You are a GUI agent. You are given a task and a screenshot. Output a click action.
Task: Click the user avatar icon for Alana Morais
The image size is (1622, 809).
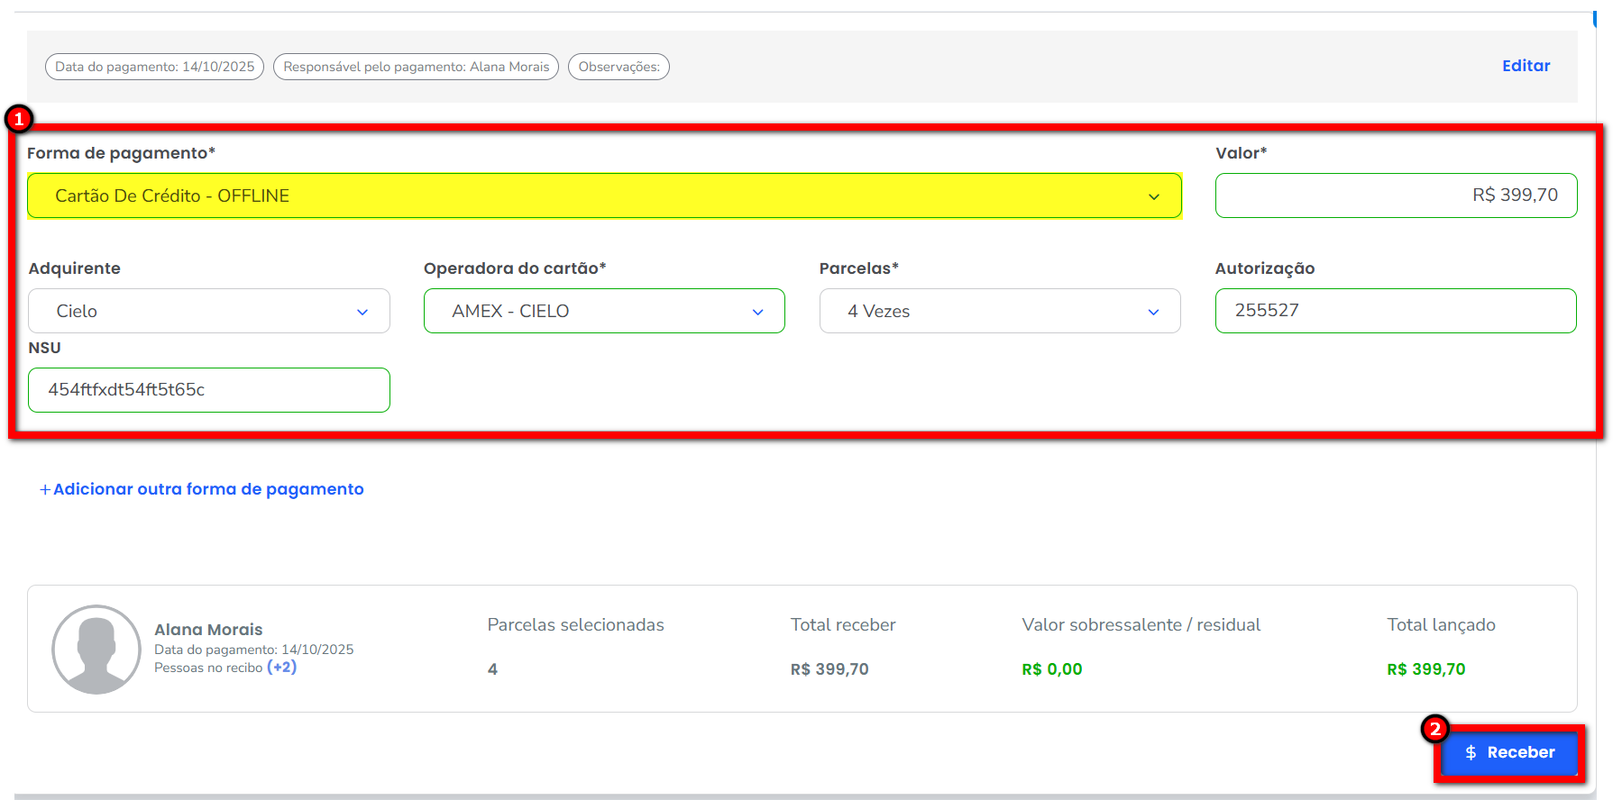(96, 650)
